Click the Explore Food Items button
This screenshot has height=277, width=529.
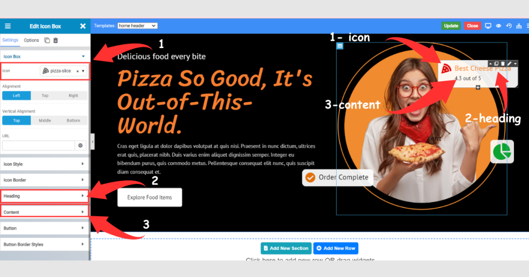[149, 197]
